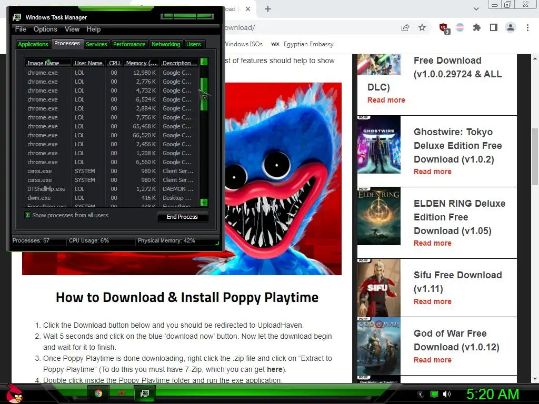Image resolution: width=539 pixels, height=404 pixels.
Task: Click the End Process button
Action: 183,217
